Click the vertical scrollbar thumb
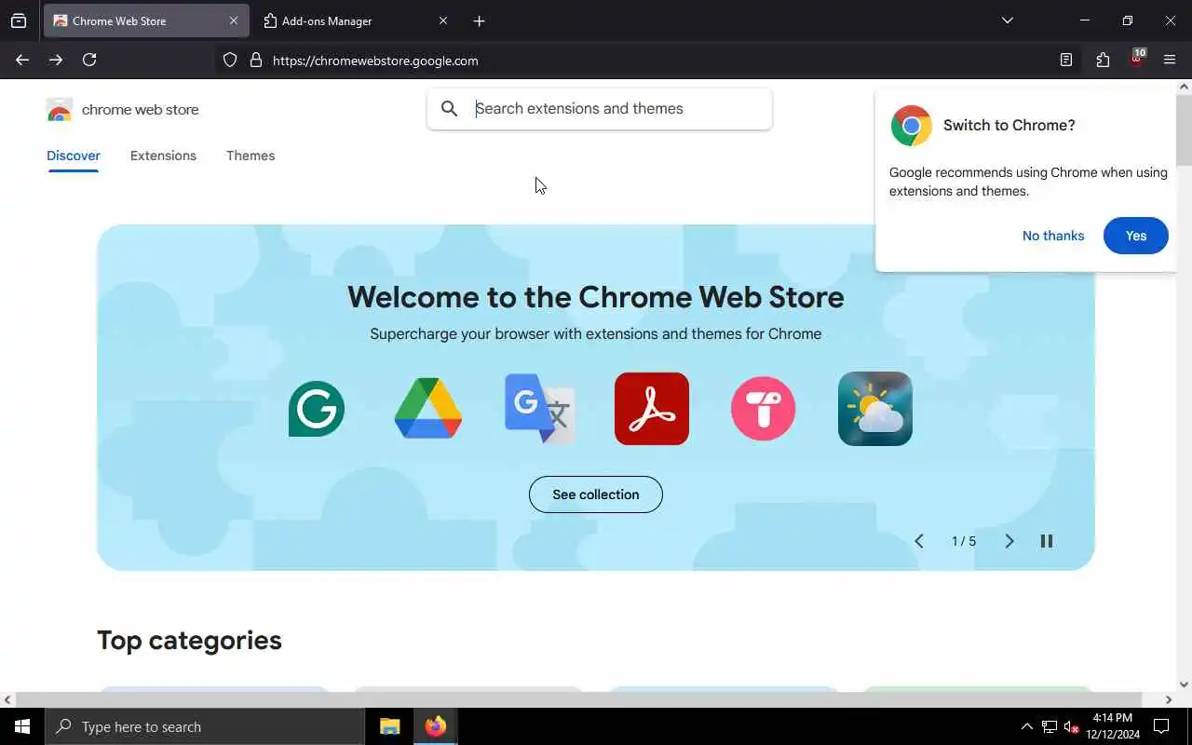 click(x=1184, y=130)
